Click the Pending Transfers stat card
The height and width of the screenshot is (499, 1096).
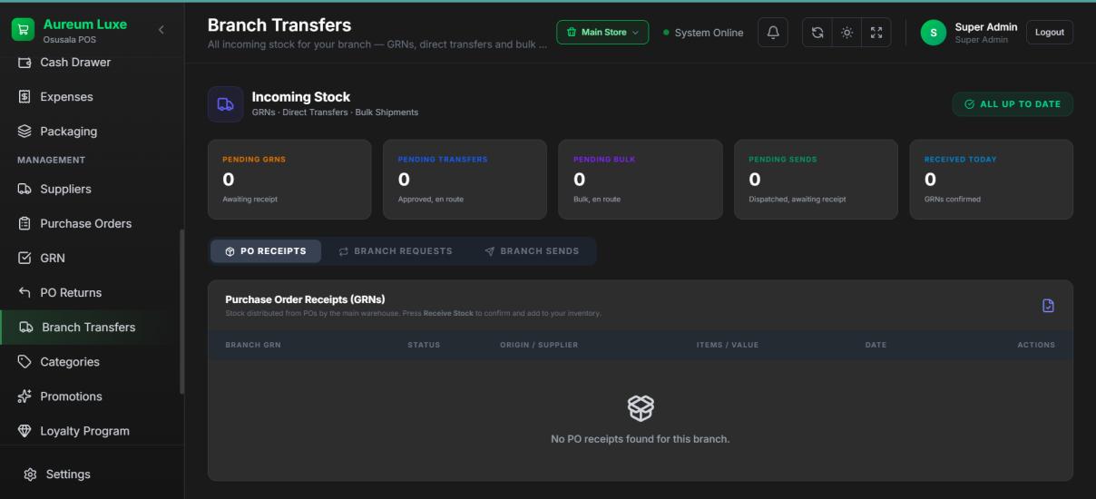[465, 180]
